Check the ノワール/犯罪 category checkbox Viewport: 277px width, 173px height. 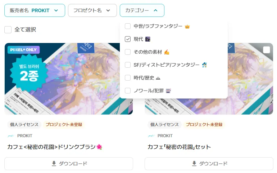point(128,91)
